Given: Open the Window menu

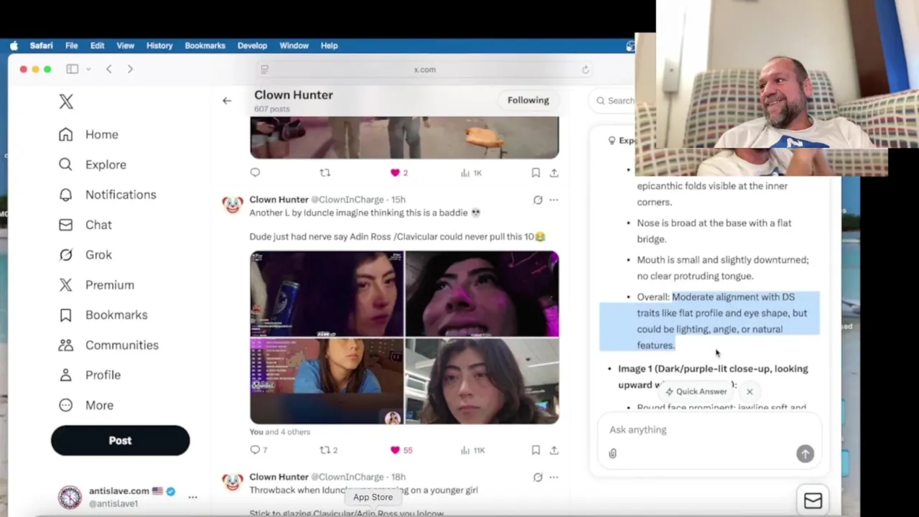Looking at the screenshot, I should 294,45.
